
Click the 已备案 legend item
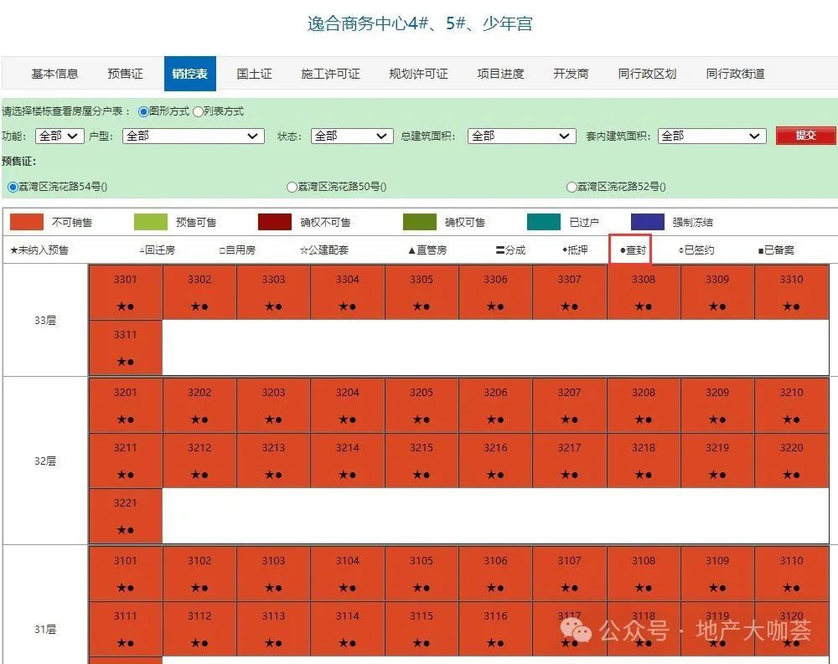click(776, 250)
